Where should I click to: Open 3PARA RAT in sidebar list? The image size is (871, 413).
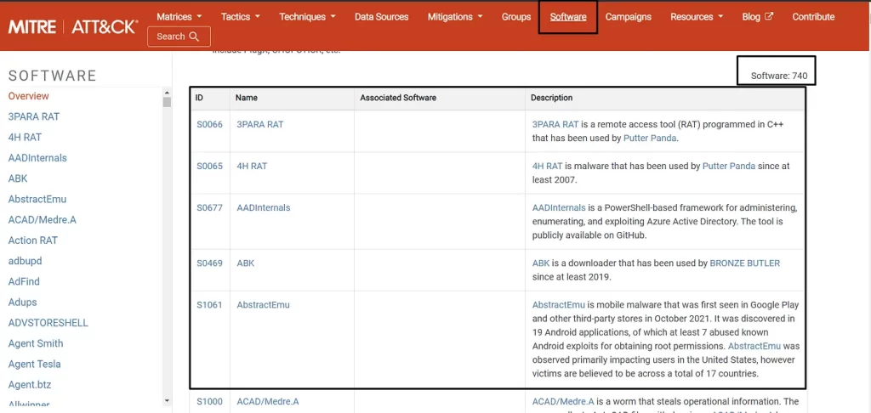34,116
